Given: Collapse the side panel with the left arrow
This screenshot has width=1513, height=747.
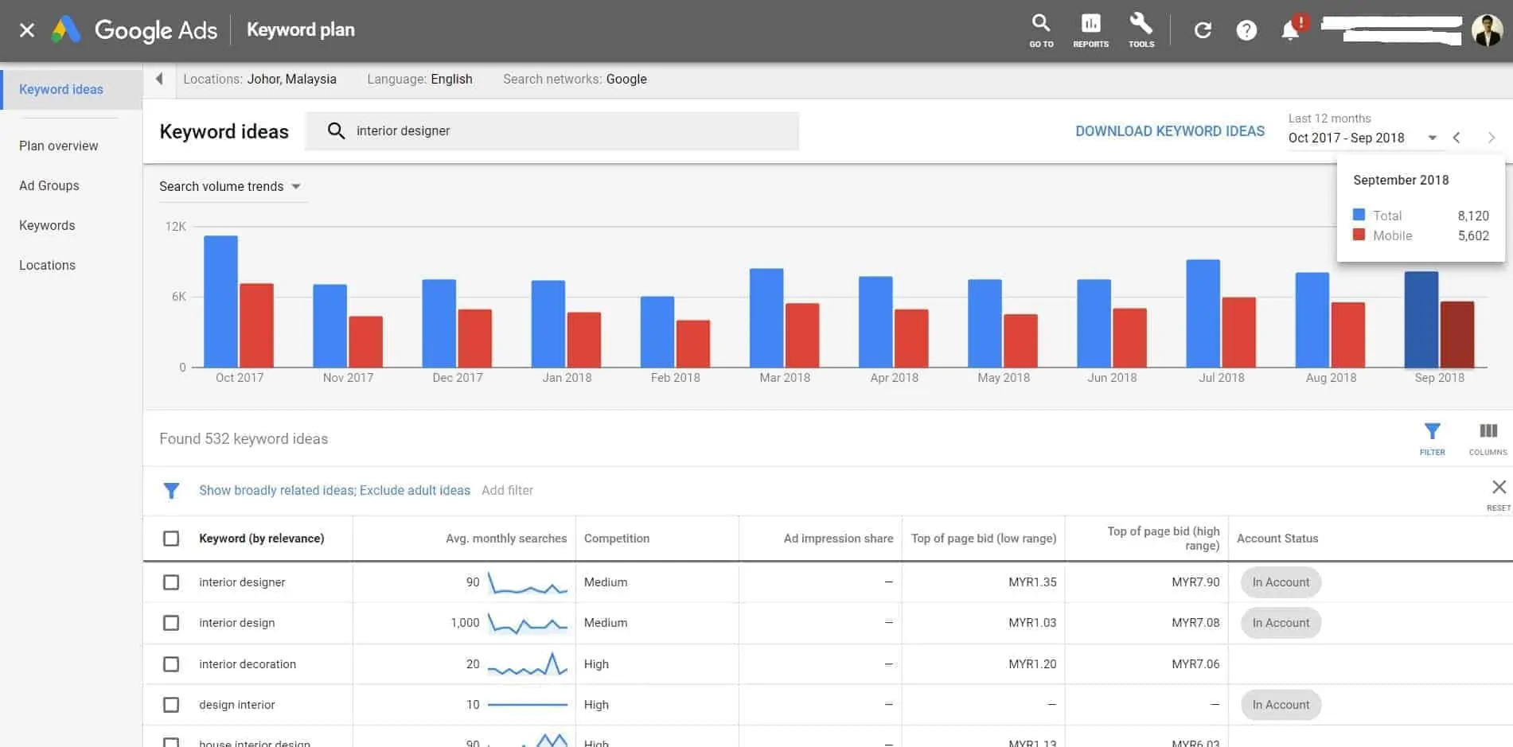Looking at the screenshot, I should tap(159, 79).
